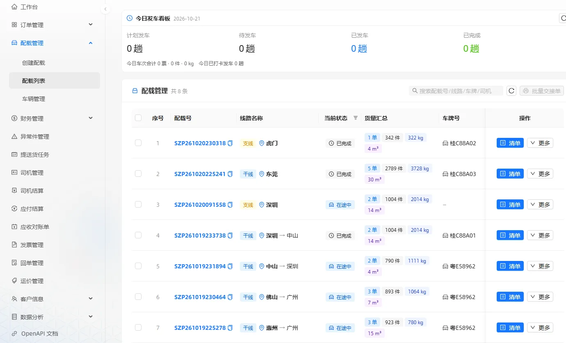Viewport: 566px width, 343px height.
Task: Click the OpenAPI 文档 link icon
Action: tap(14, 334)
